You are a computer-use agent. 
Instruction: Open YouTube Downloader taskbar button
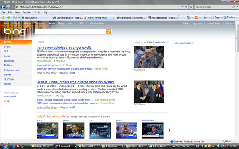pyautogui.click(x=182, y=146)
